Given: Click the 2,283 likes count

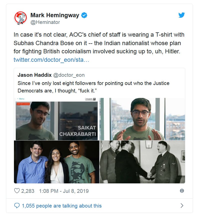Looking at the screenshot, I should [x=28, y=191].
